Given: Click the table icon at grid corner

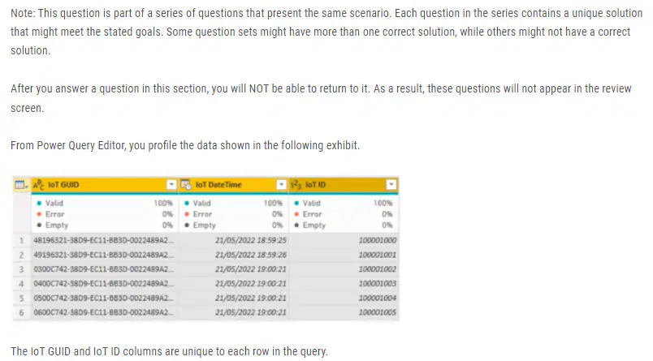Looking at the screenshot, I should point(21,185).
